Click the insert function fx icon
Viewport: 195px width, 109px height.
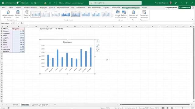pyautogui.click(x=22, y=23)
